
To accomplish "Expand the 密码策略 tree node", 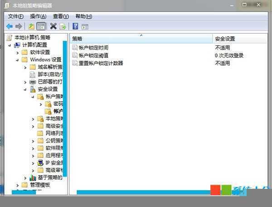I will [x=41, y=104].
